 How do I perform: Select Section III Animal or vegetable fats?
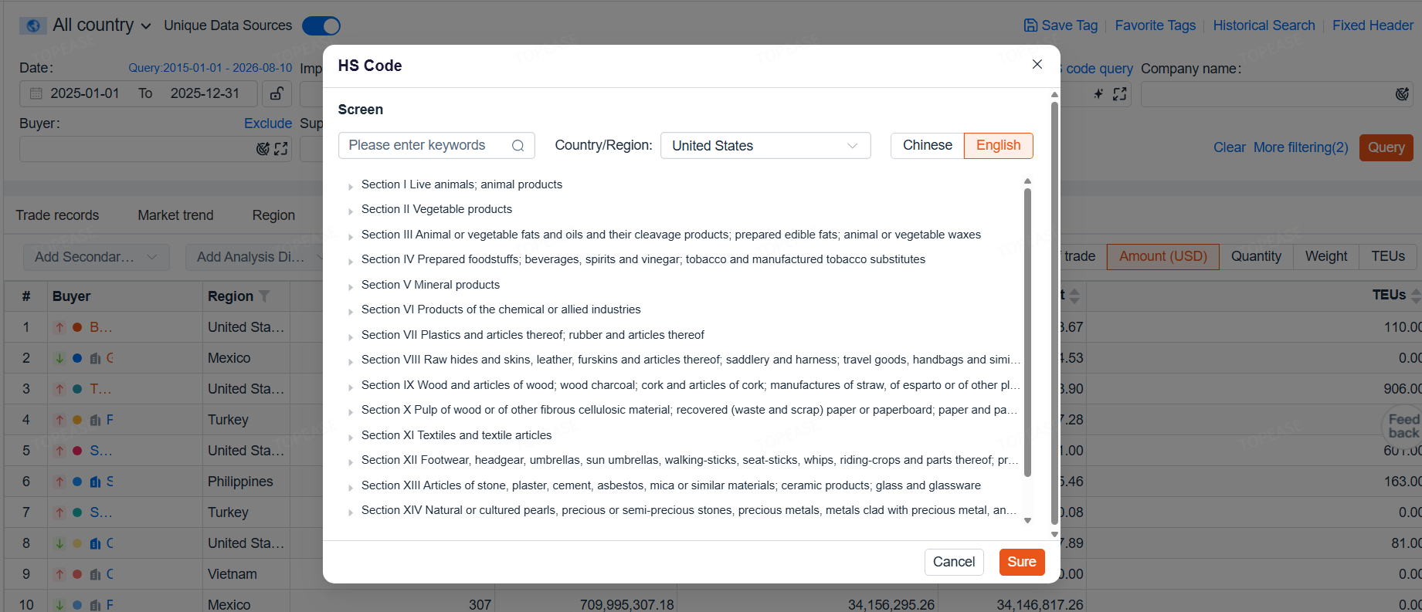[x=670, y=235]
